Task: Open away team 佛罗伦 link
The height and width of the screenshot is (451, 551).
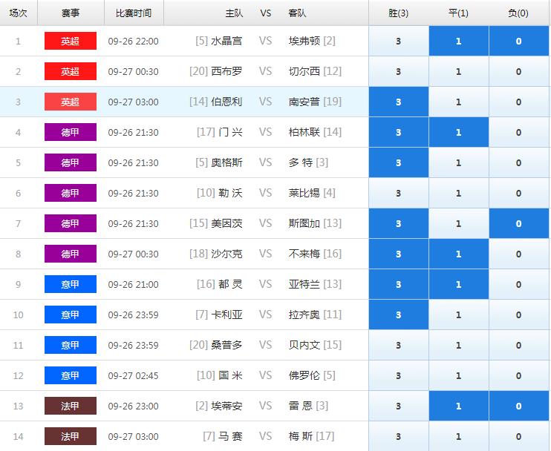Action: 304,376
